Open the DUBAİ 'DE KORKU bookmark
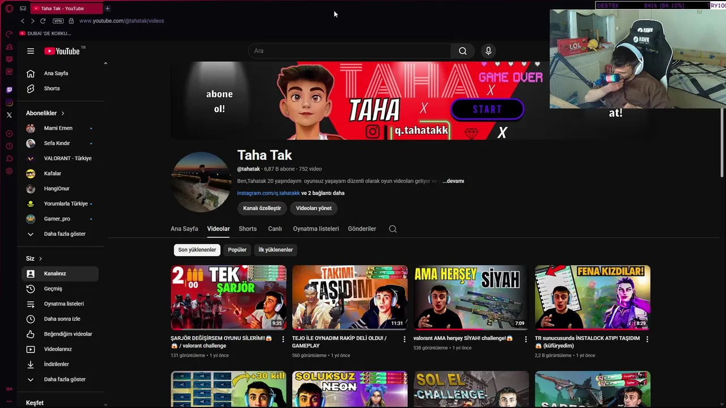This screenshot has width=726, height=408. click(45, 33)
